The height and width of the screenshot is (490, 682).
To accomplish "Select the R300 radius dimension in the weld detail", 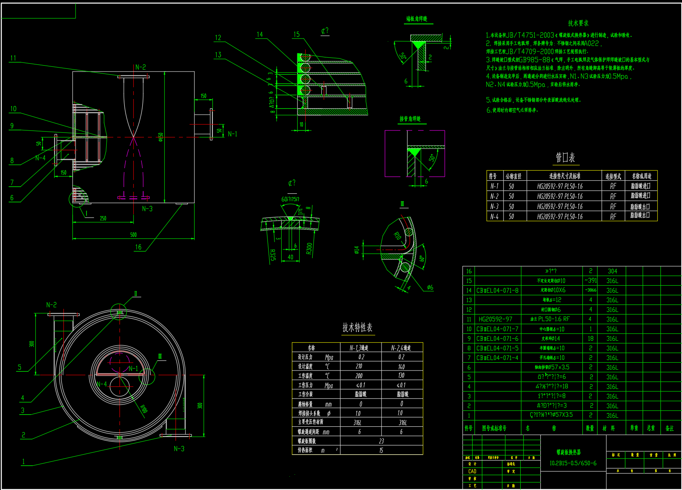I will point(309,248).
